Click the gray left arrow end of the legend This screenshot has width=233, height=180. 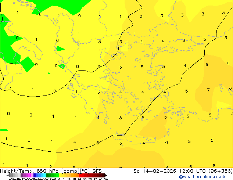(x=8, y=175)
